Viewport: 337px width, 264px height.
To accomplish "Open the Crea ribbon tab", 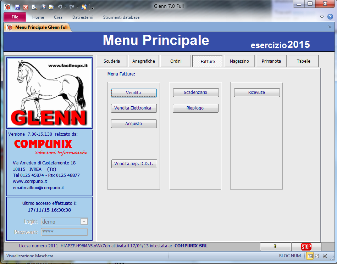I will (58, 17).
